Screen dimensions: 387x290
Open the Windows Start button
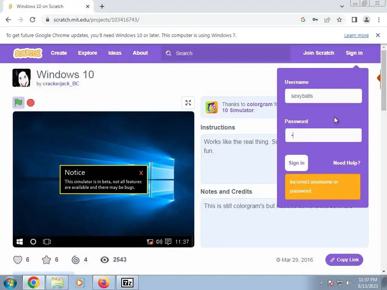[x=10, y=282]
